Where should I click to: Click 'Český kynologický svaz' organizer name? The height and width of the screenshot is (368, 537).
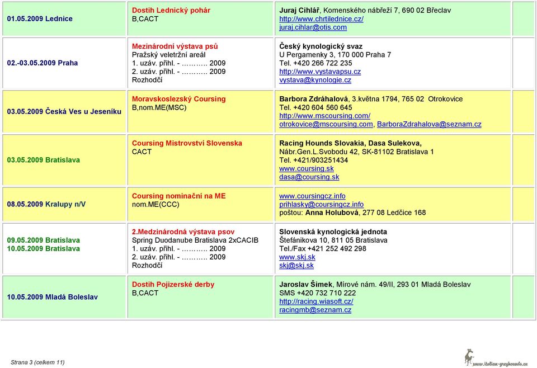321,46
